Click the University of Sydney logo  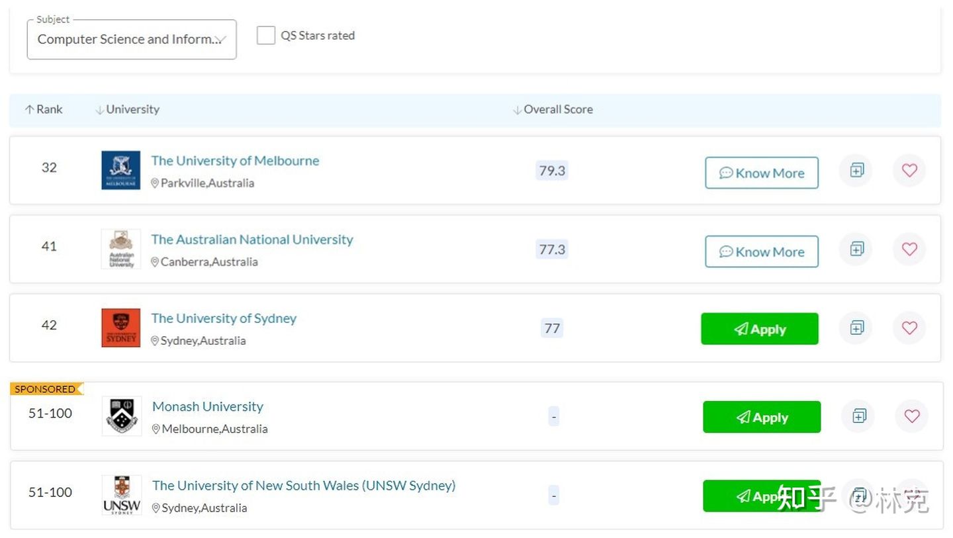(120, 328)
